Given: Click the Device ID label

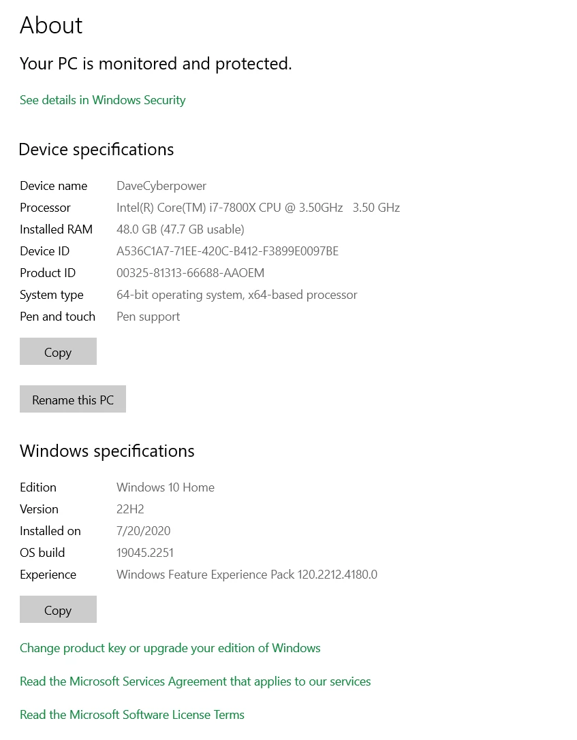Looking at the screenshot, I should pyautogui.click(x=44, y=251).
